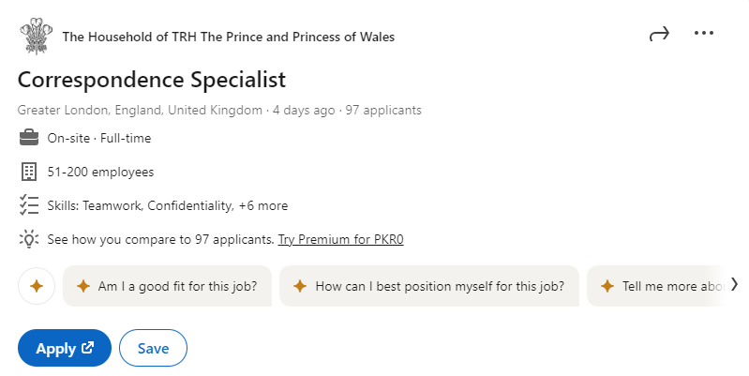Open the Household of TRH company page link

tap(228, 38)
